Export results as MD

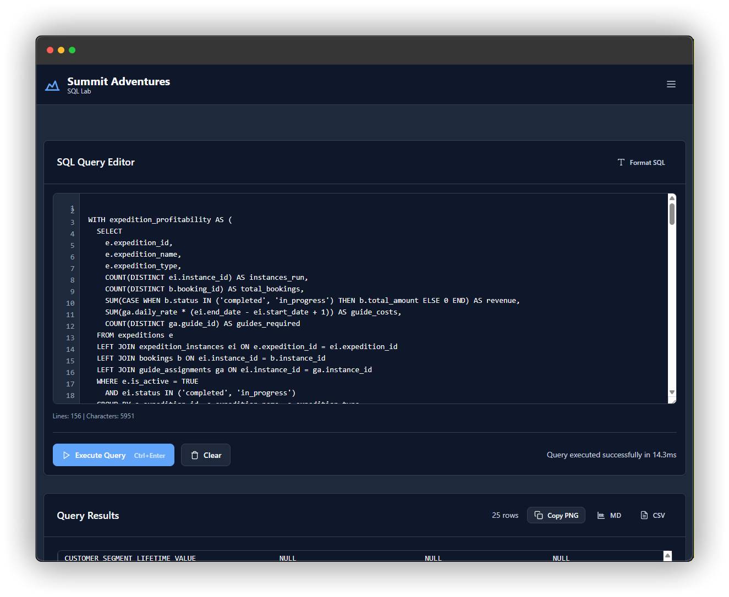click(609, 515)
